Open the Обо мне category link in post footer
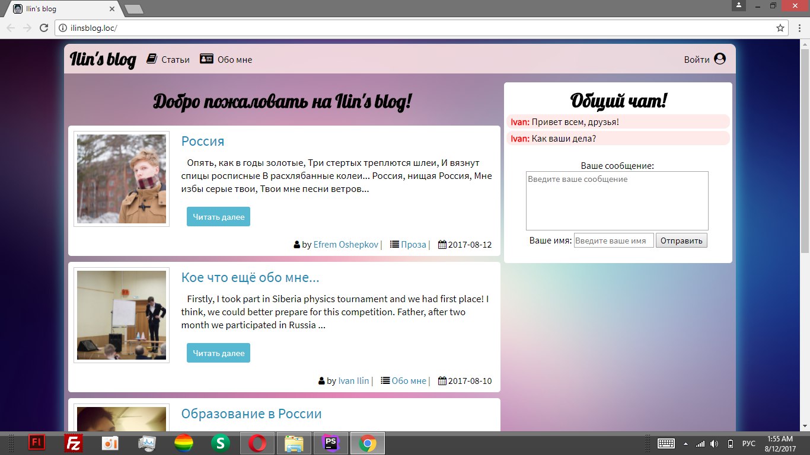The height and width of the screenshot is (455, 810). (x=409, y=380)
